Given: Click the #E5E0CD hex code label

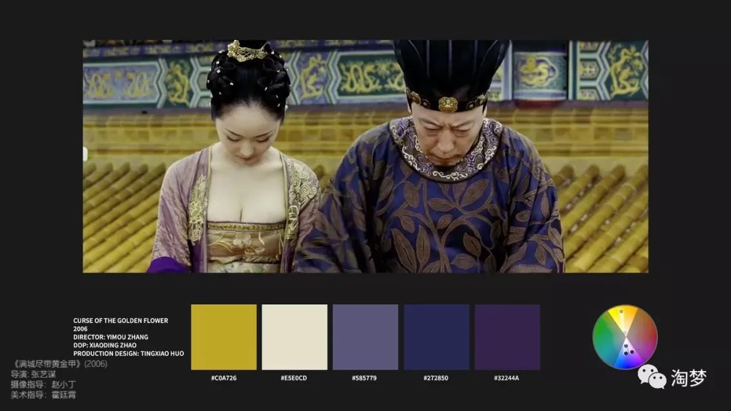Looking at the screenshot, I should [294, 378].
